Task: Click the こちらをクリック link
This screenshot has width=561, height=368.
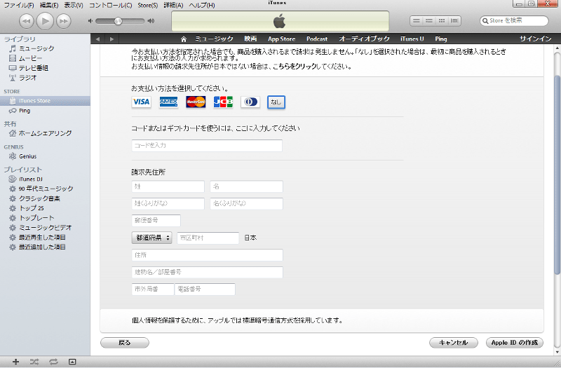Action: [295, 67]
